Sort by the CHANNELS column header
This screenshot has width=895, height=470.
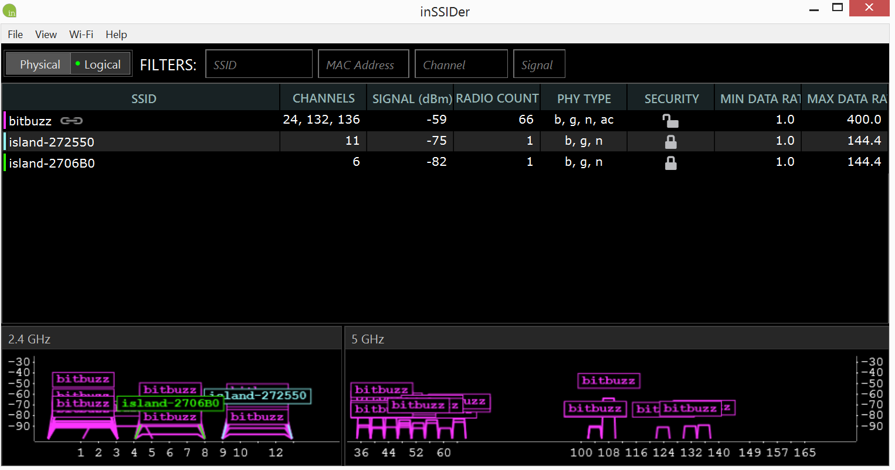pos(323,98)
